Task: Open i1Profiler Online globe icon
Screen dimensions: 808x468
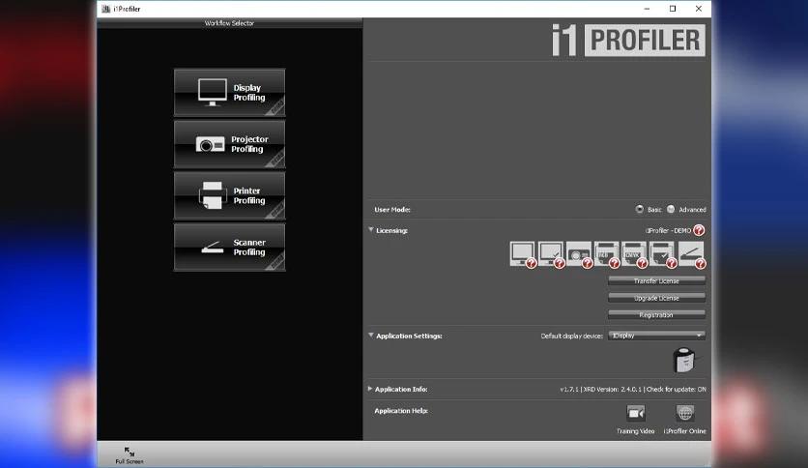Action: (x=685, y=413)
